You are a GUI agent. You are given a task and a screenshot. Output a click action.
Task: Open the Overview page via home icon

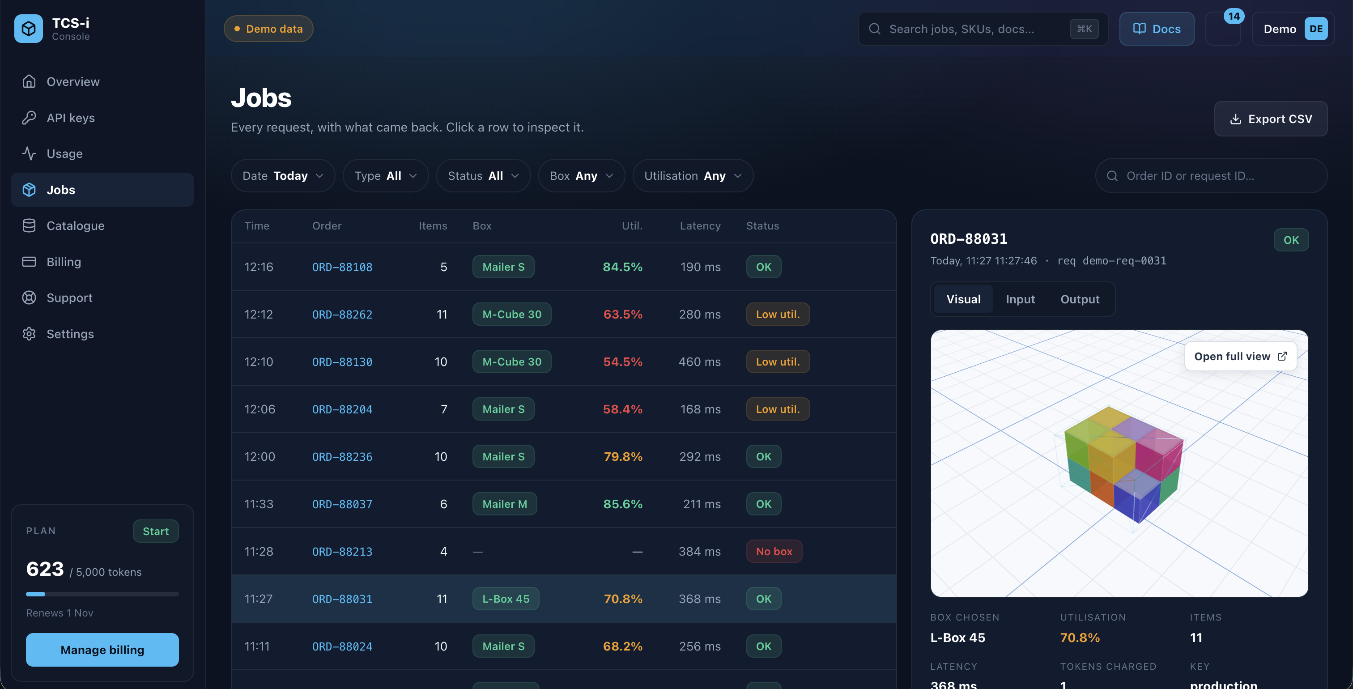click(x=29, y=81)
